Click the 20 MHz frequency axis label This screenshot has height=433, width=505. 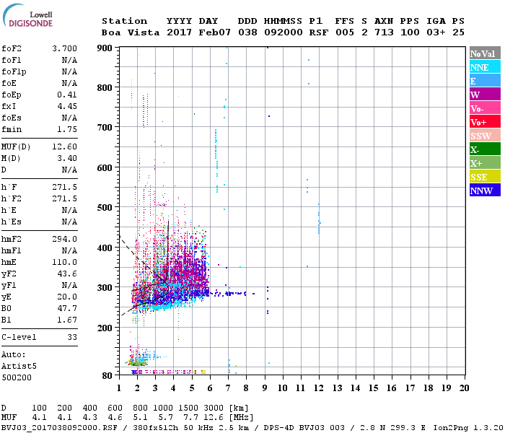coord(464,388)
